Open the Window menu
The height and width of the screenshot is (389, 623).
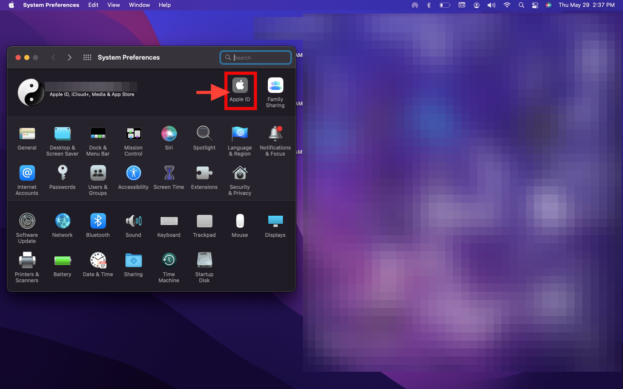(139, 5)
